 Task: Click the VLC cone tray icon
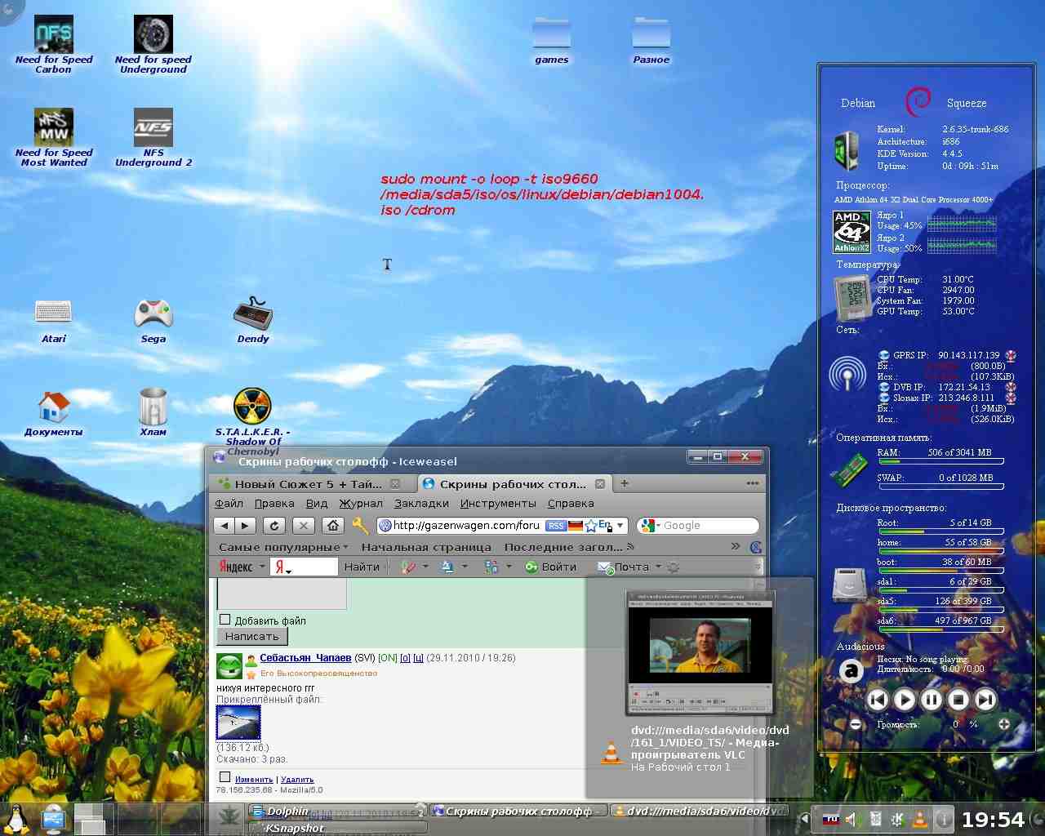click(x=919, y=819)
